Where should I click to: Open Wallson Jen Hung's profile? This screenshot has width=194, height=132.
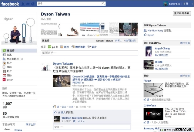click(x=72, y=118)
